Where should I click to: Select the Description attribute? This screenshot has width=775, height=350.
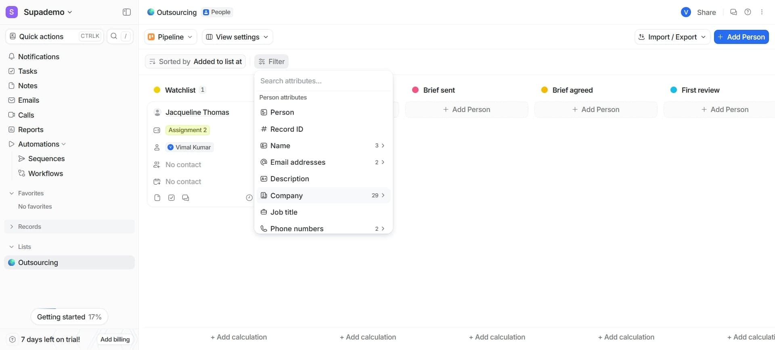[323, 179]
